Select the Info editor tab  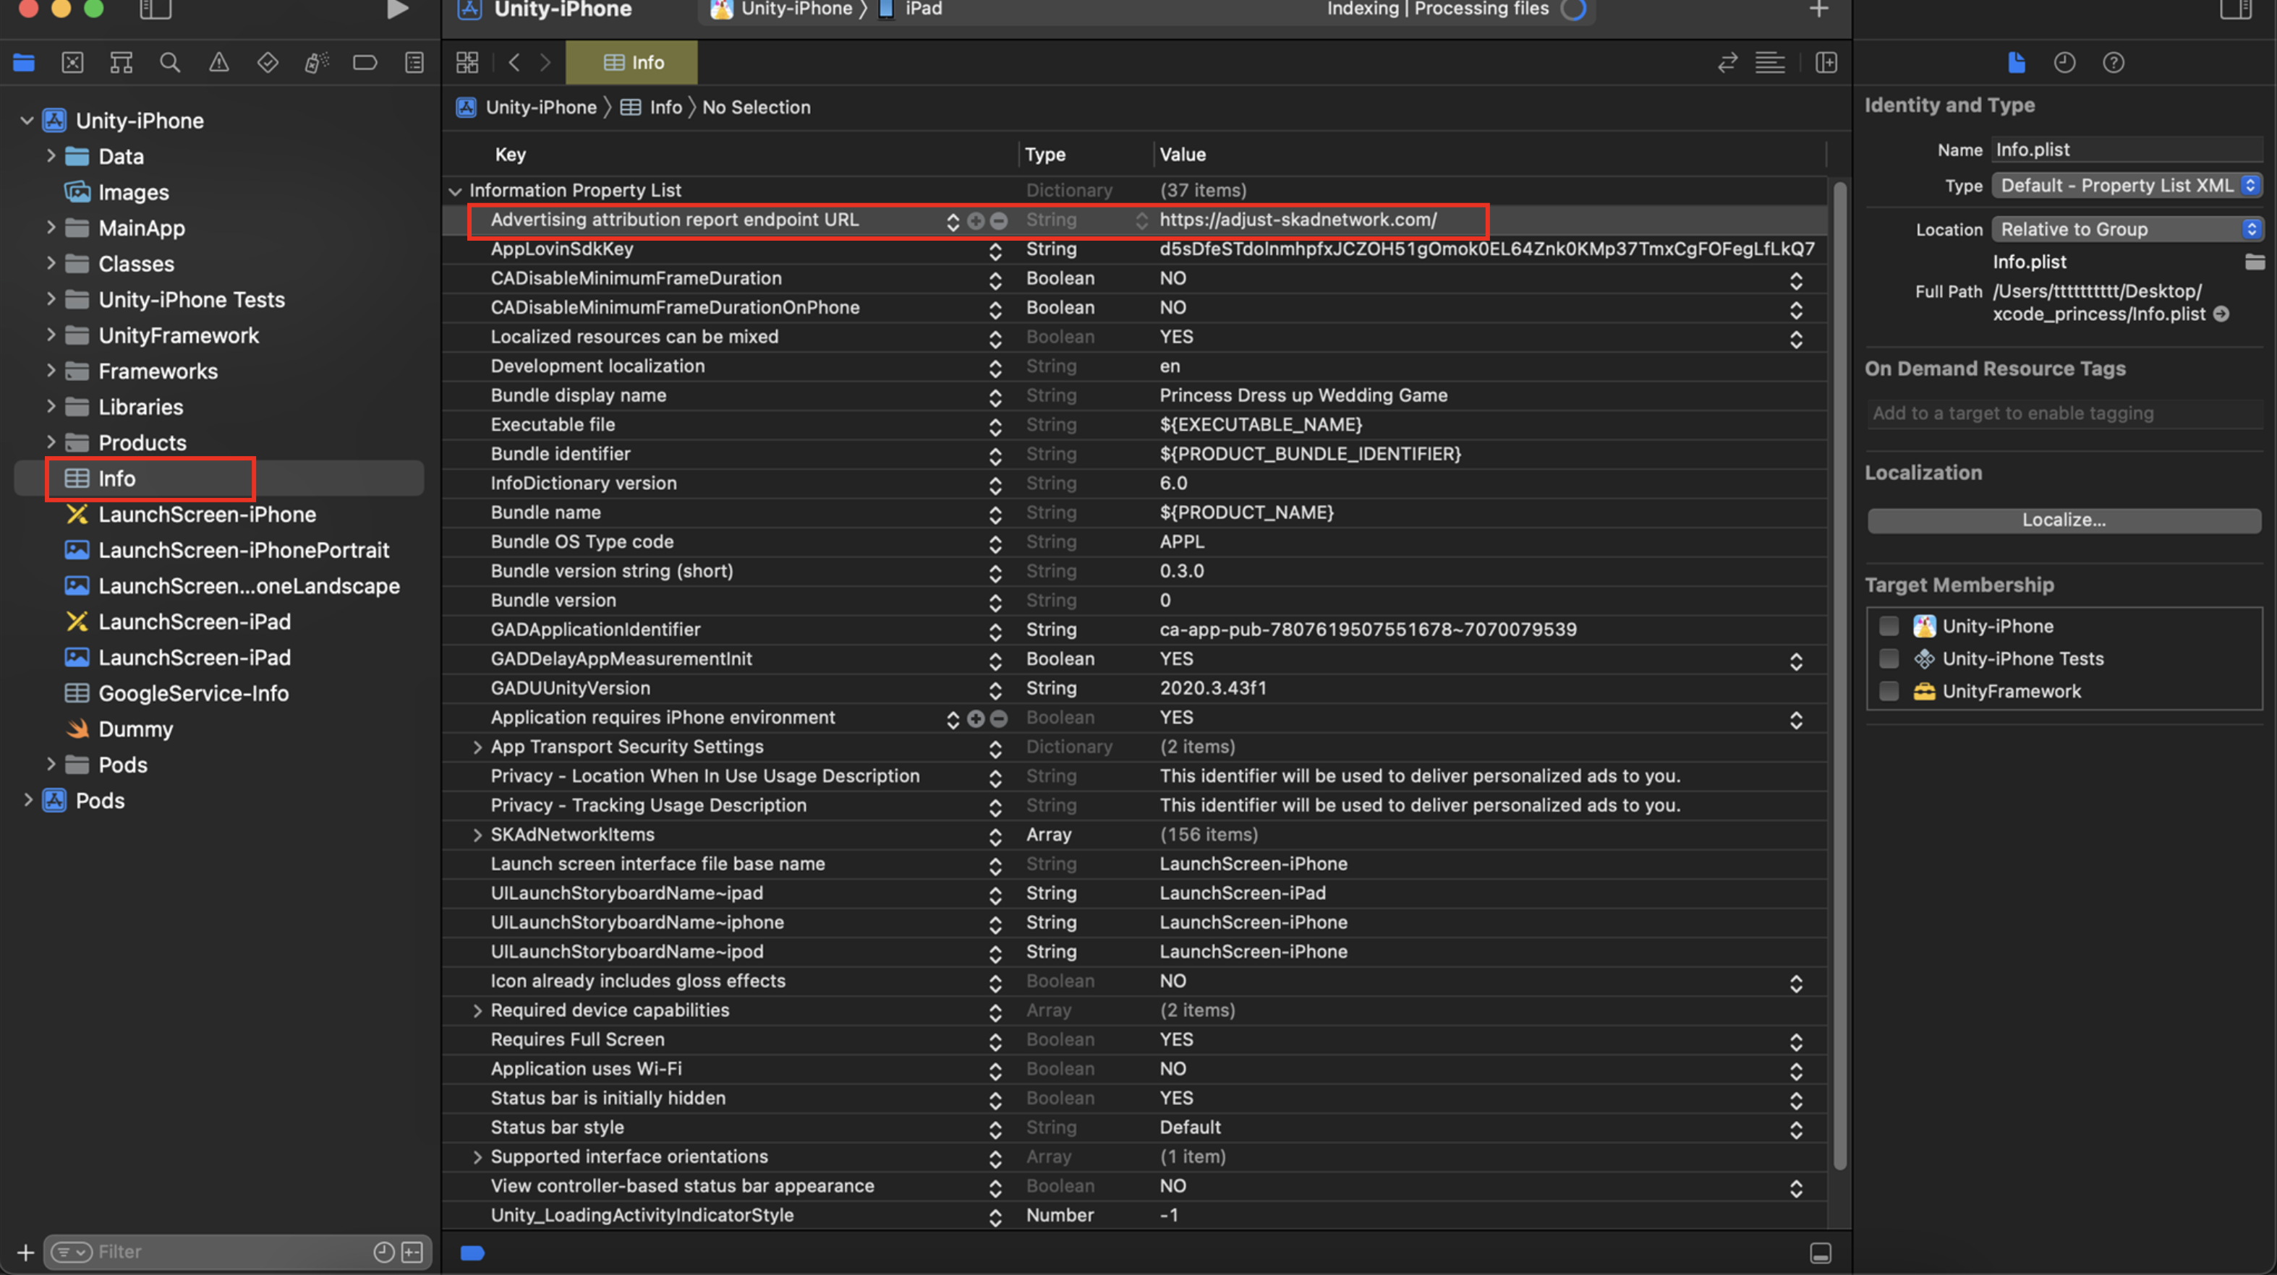point(632,63)
